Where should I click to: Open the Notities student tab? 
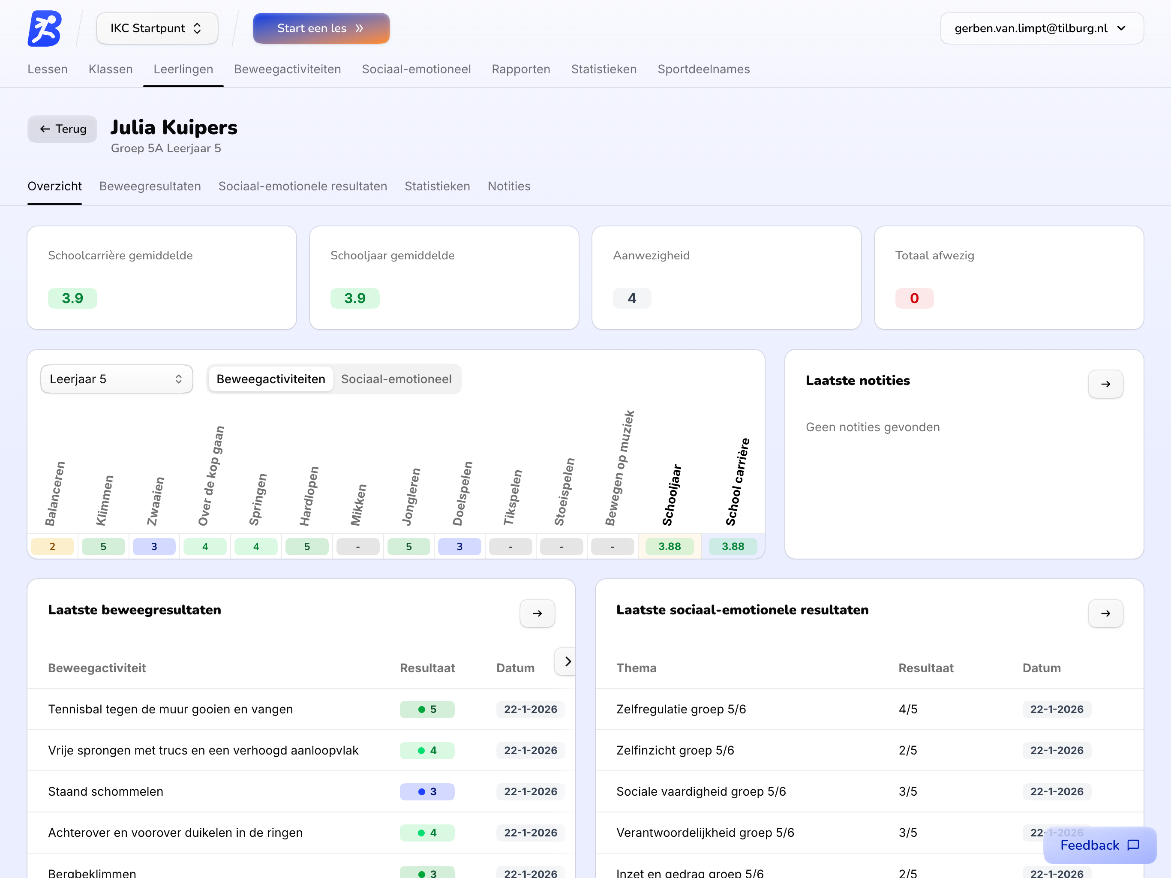tap(508, 186)
